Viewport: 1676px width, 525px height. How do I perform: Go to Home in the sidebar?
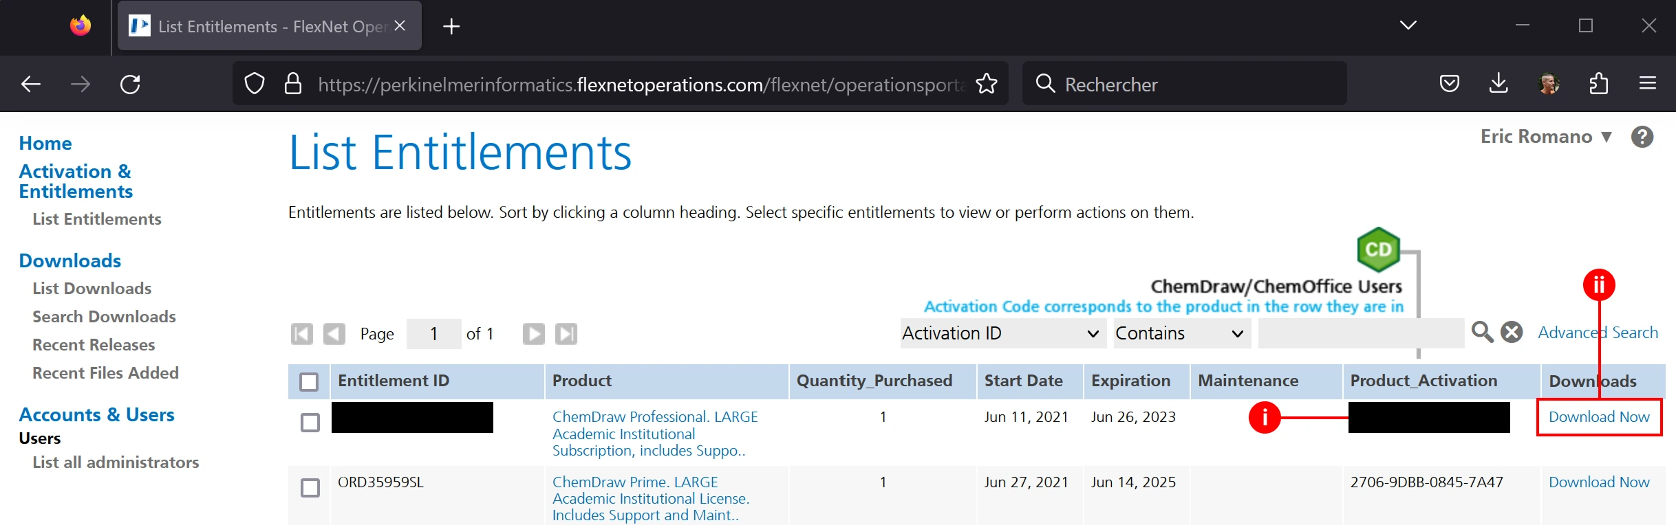(45, 143)
